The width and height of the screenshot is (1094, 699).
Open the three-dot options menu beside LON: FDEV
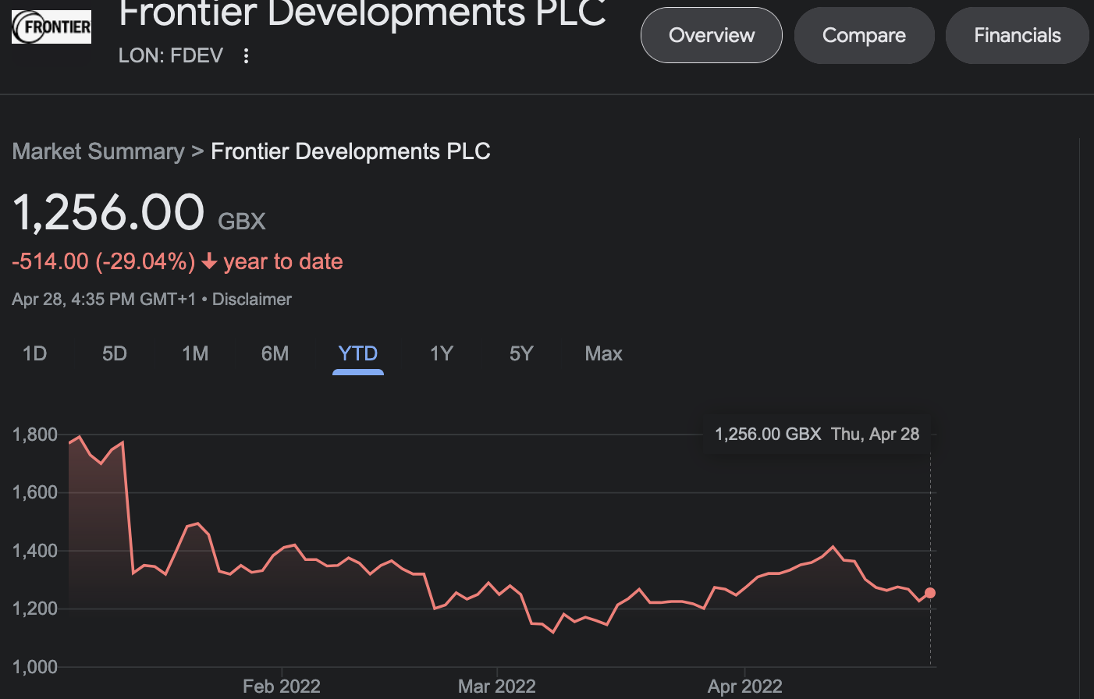point(246,55)
